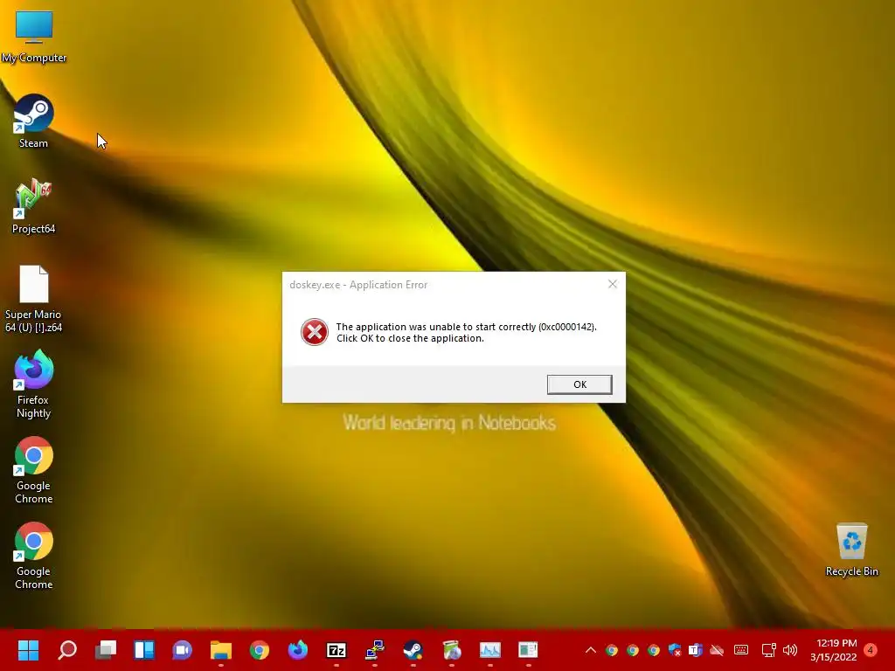
Task: Open OneDrive cloud tray icon
Action: (717, 650)
